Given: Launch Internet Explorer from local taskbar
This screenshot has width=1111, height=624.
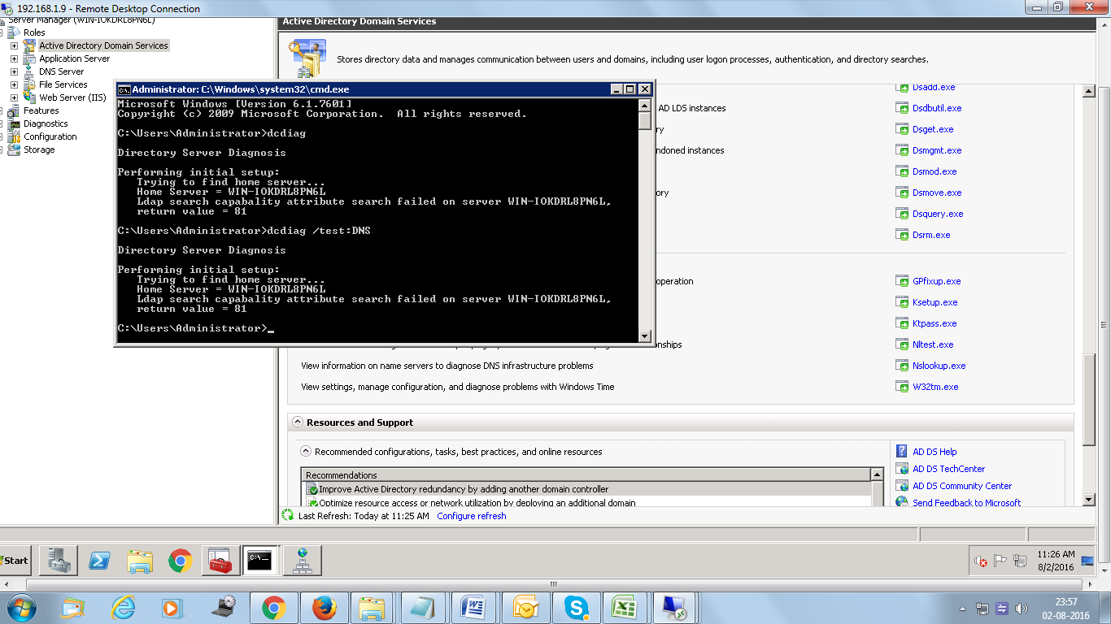Looking at the screenshot, I should 123,608.
